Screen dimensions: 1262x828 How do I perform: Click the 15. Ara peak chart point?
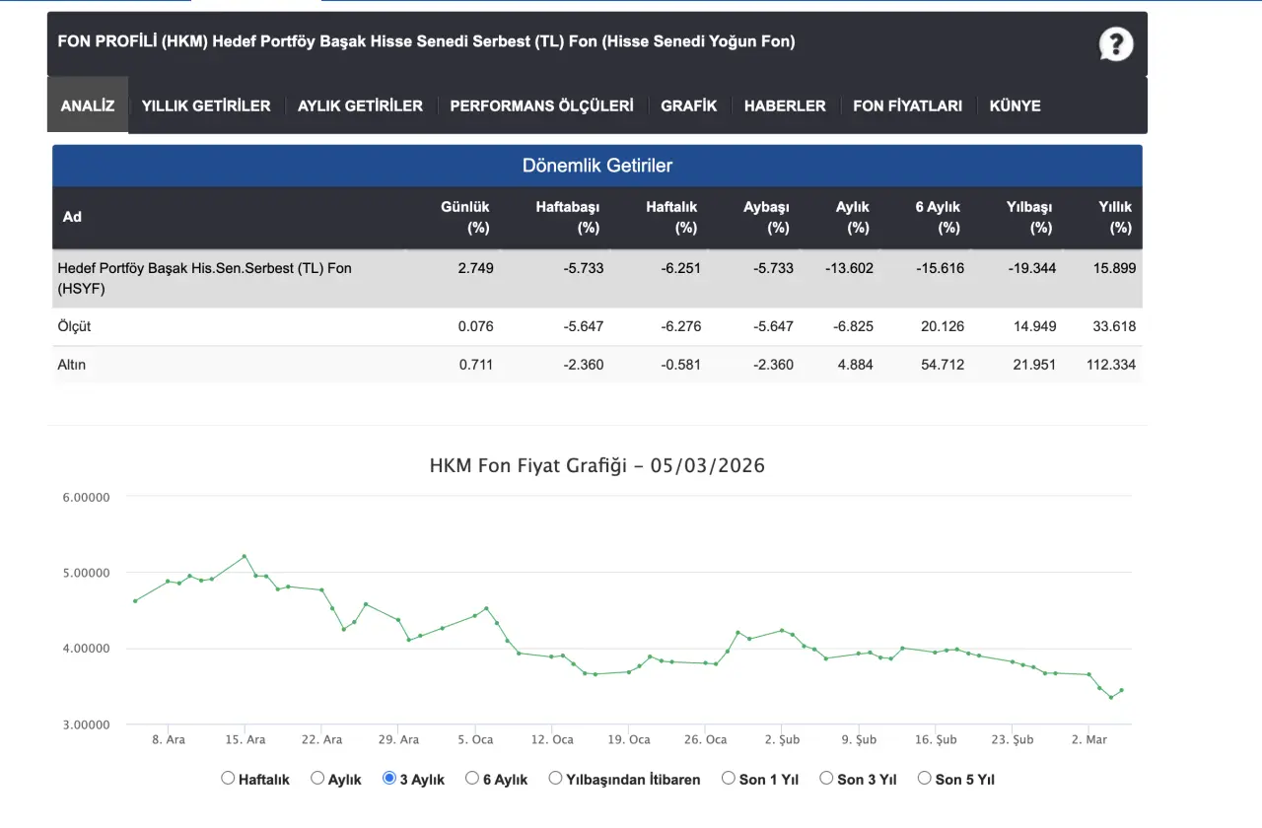coord(245,556)
